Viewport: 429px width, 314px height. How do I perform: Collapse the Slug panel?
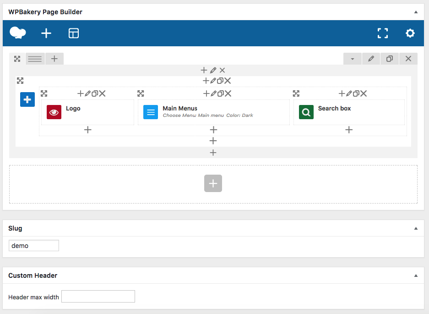pos(416,228)
